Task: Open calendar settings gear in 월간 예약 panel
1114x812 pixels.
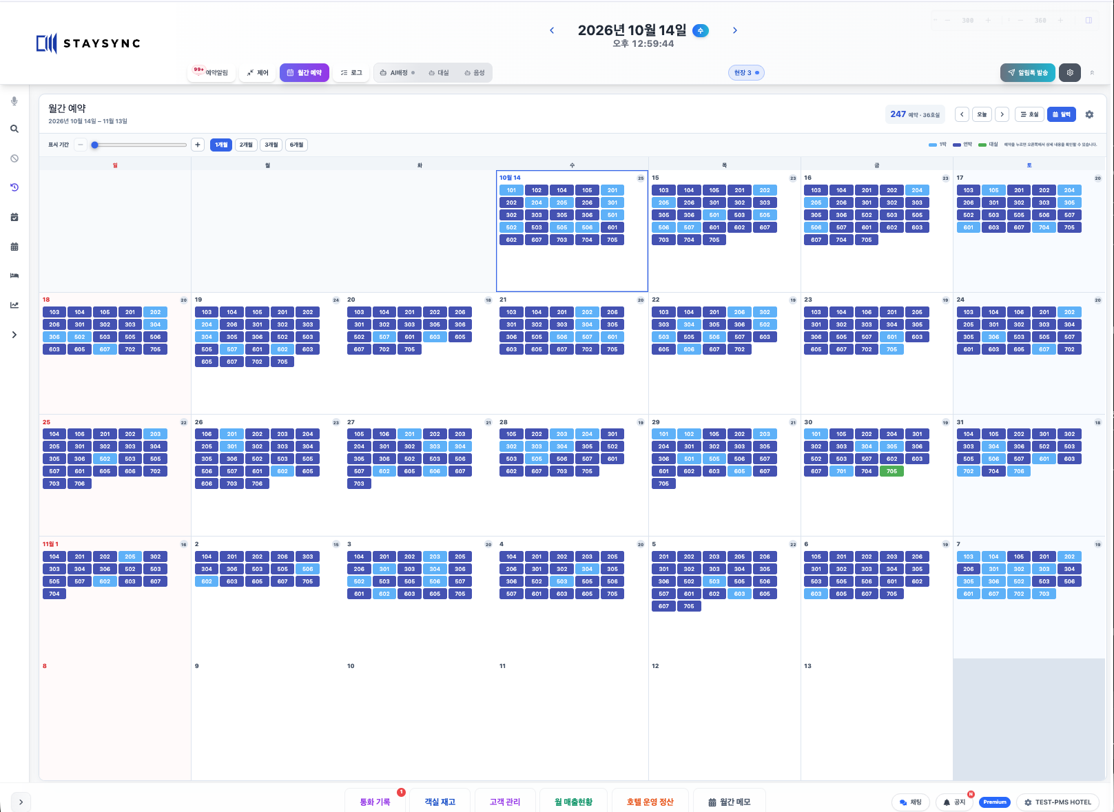Action: point(1089,114)
